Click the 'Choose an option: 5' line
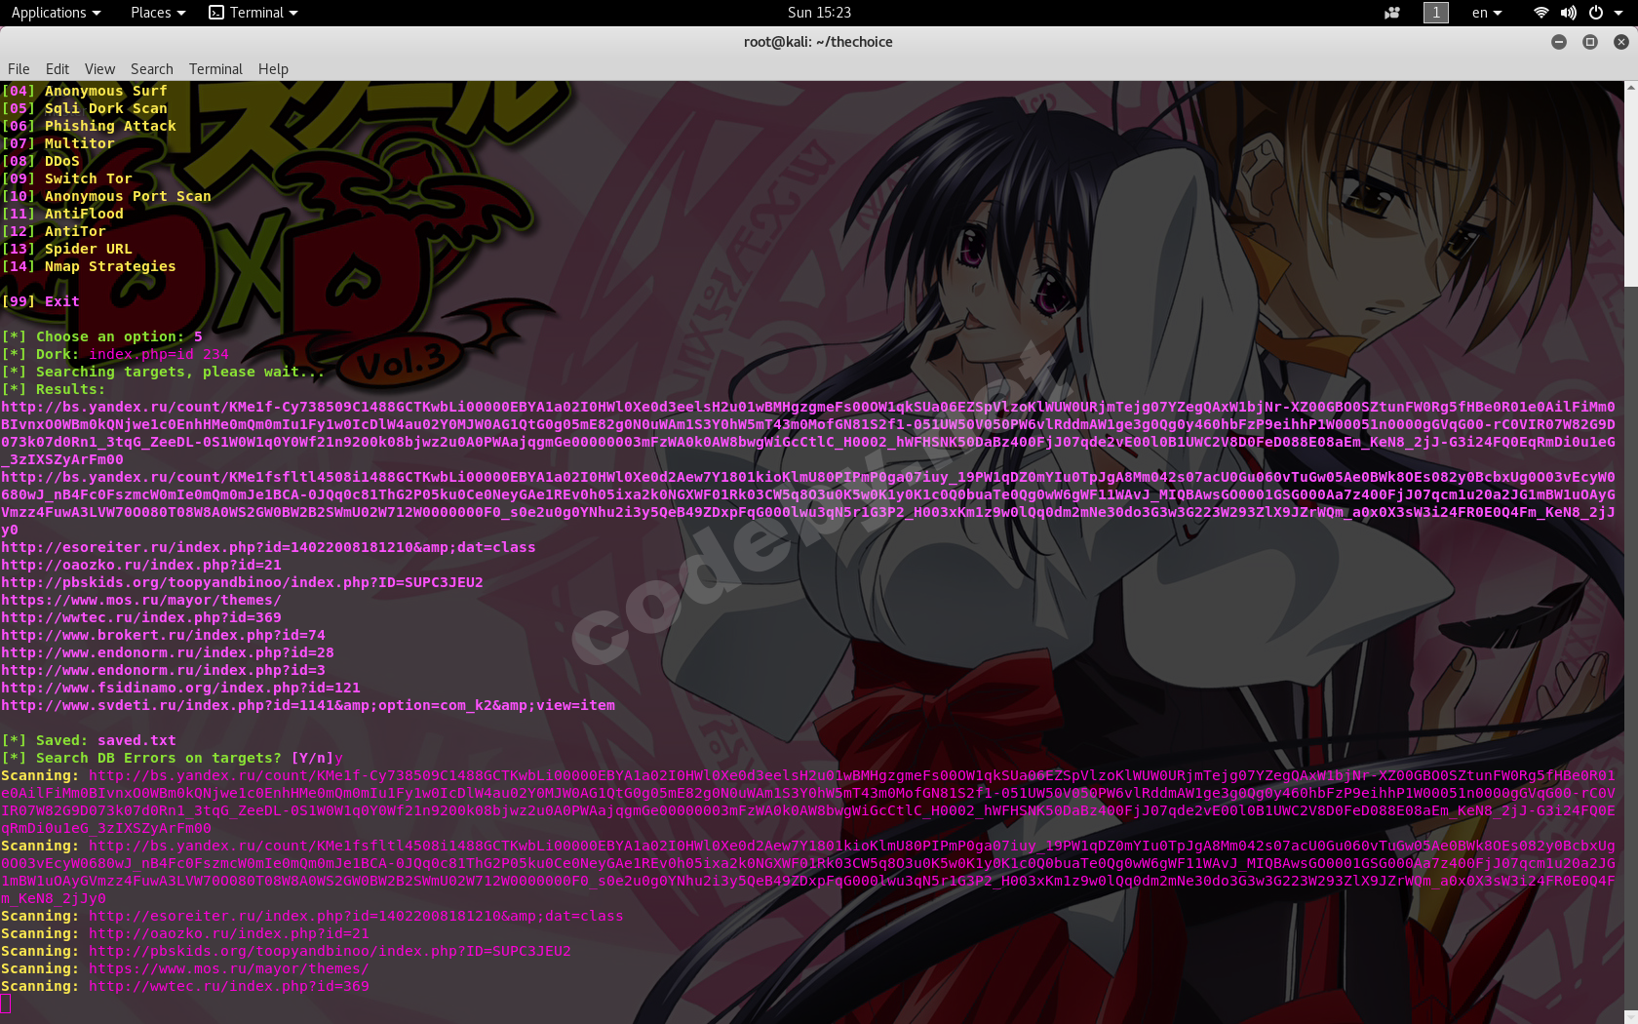This screenshot has width=1638, height=1024. (x=102, y=336)
